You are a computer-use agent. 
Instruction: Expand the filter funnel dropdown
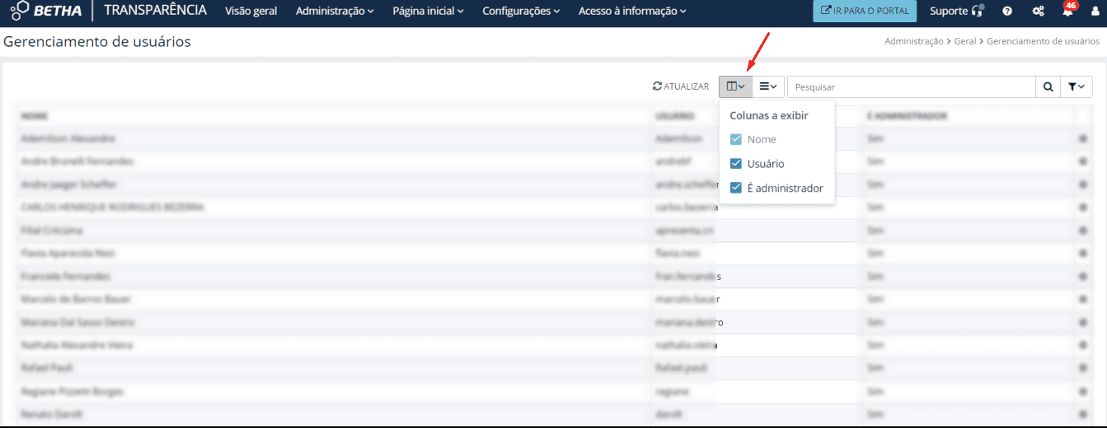click(x=1076, y=86)
